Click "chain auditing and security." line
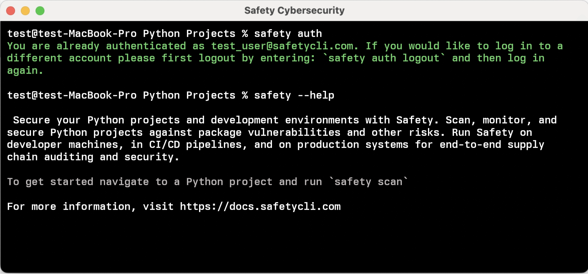 [93, 157]
